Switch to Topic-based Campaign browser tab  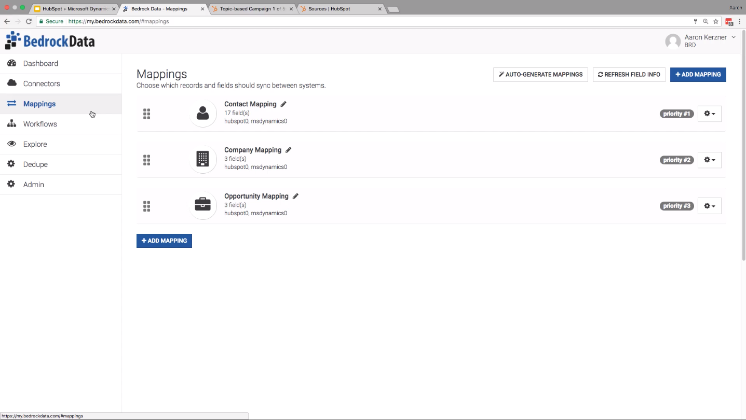(x=252, y=9)
